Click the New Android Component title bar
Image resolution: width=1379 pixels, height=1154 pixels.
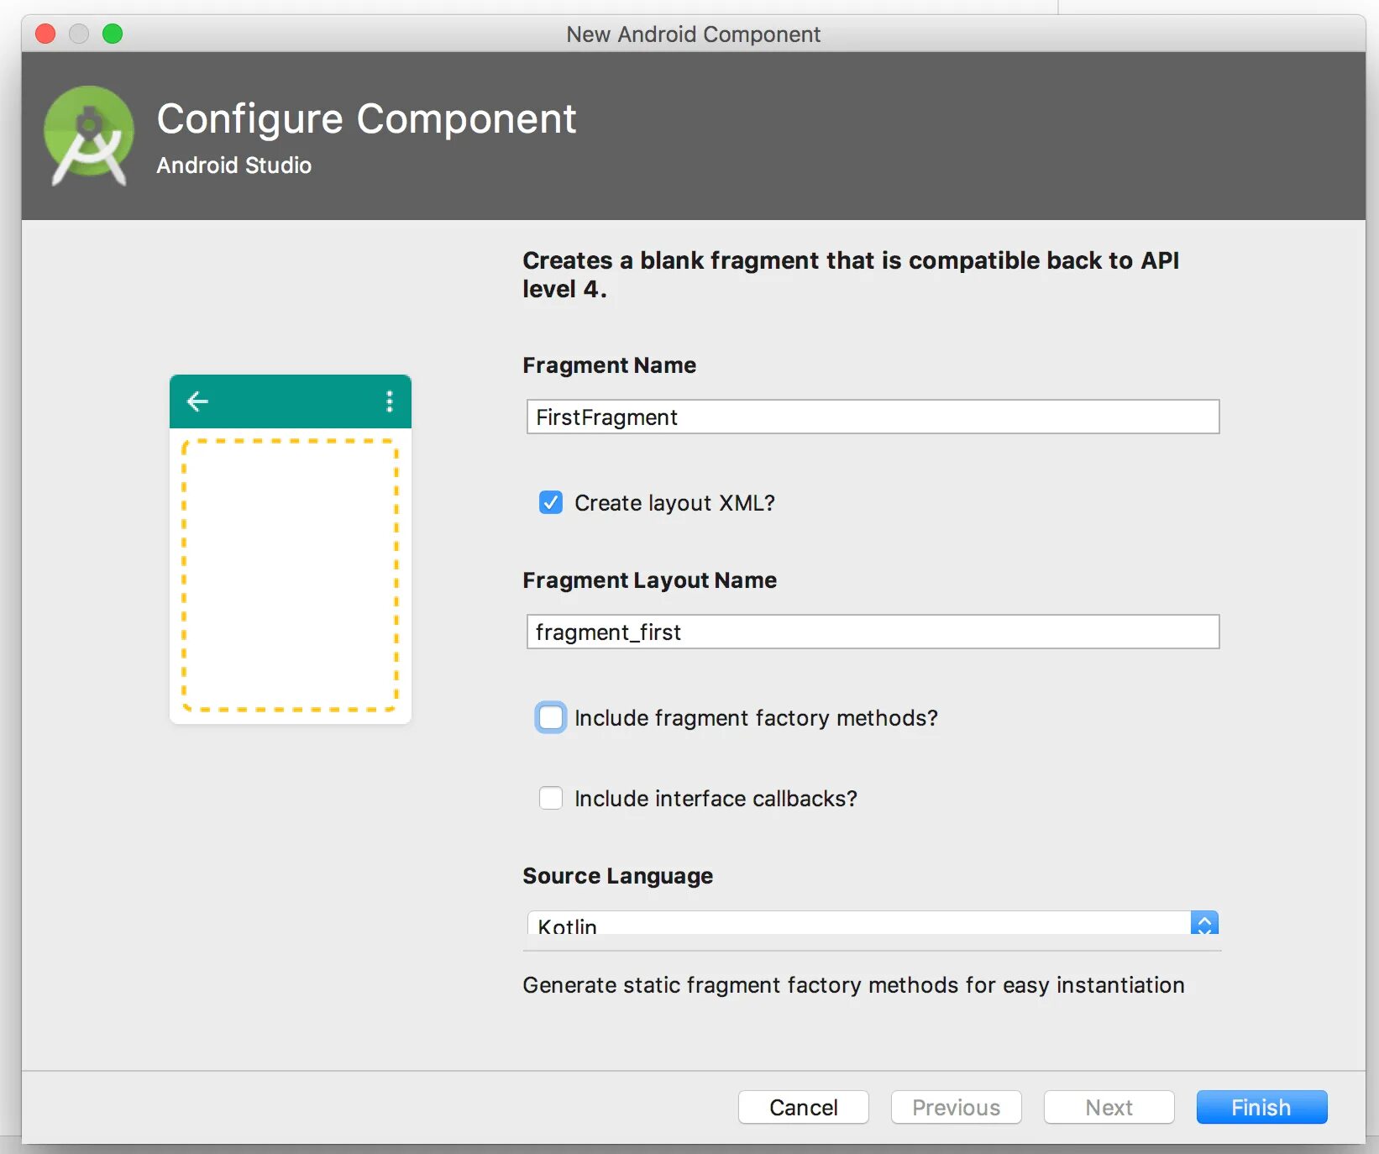click(693, 34)
